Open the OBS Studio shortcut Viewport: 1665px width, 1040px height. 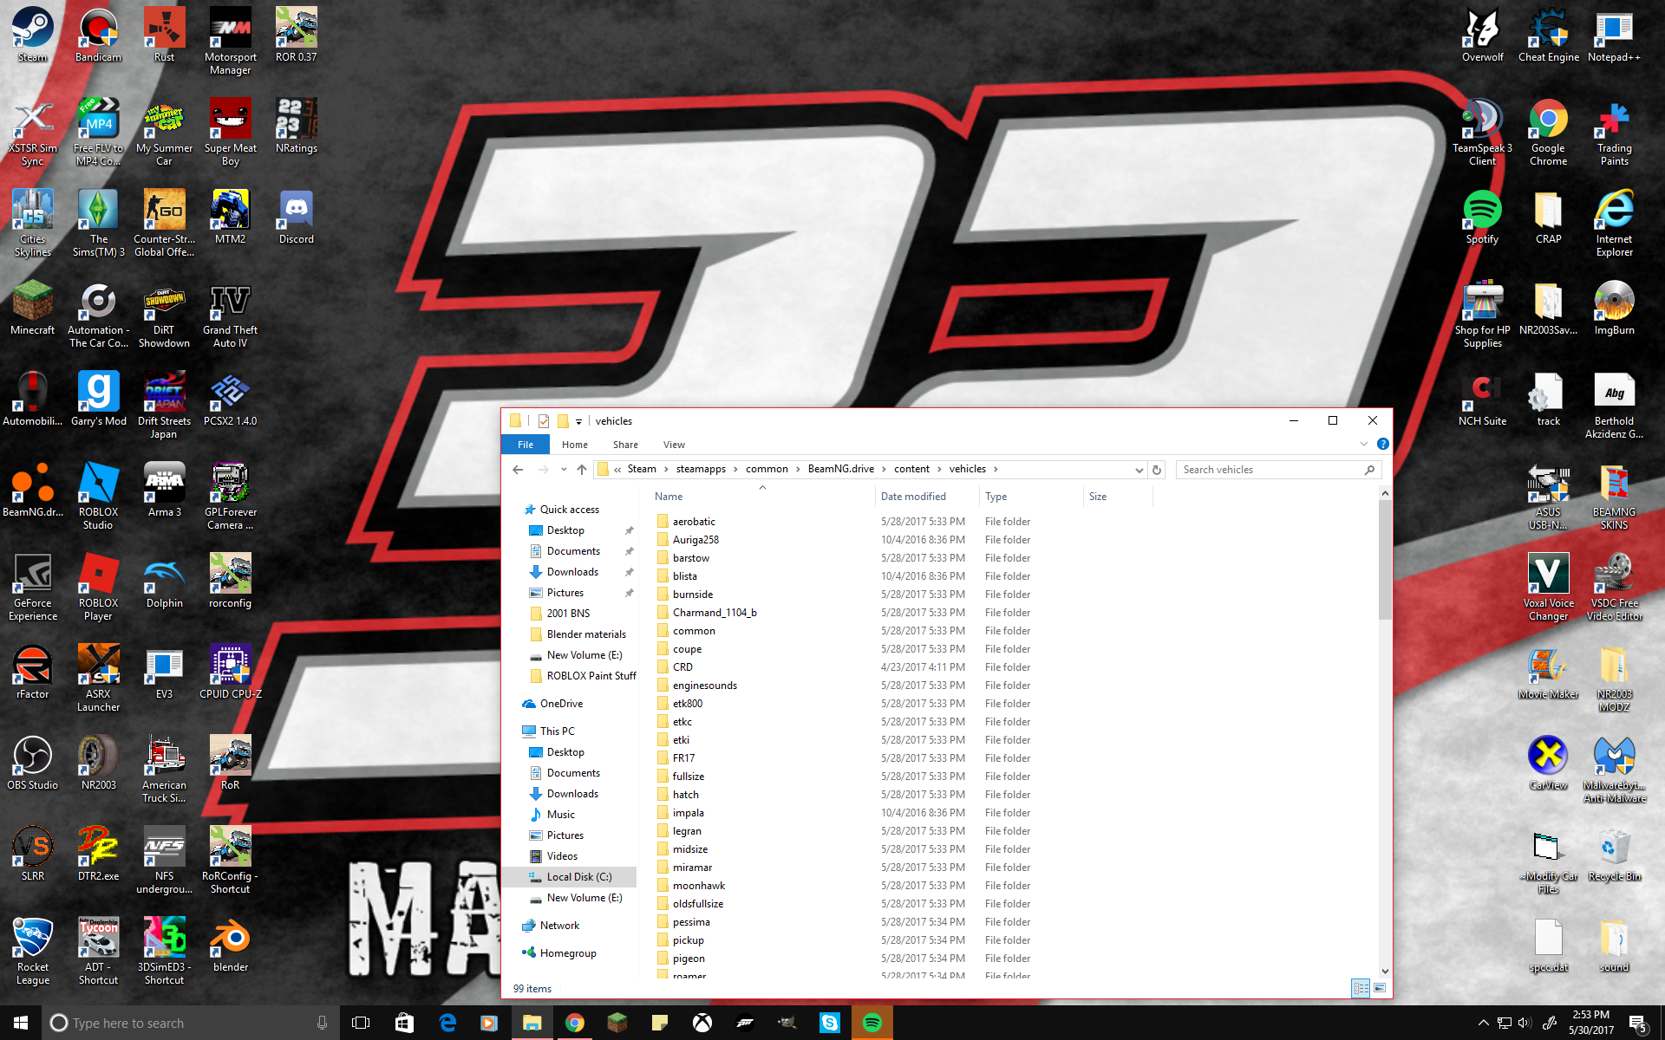pos(33,764)
